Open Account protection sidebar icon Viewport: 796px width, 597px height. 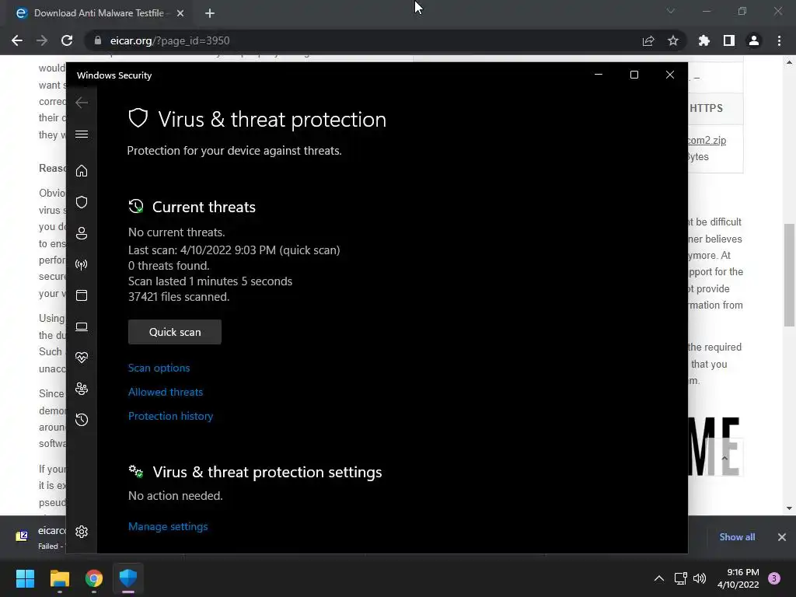point(82,233)
